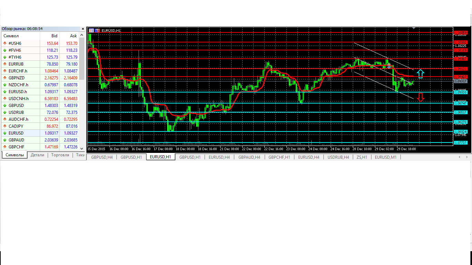472x265 pixels.
Task: Click the down-arrow icon beside USDCNH.h
Action: click(5, 99)
